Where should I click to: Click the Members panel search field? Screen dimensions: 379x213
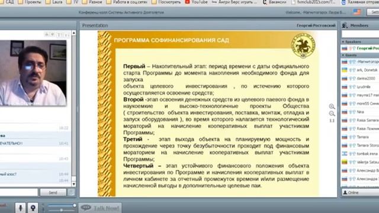click(360, 34)
